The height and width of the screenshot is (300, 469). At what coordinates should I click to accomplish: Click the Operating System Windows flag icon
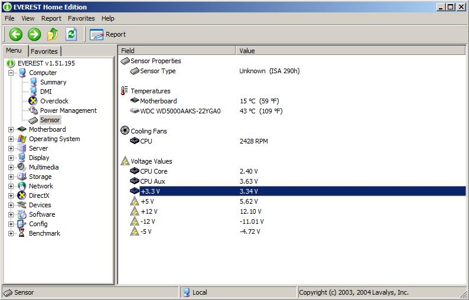tap(22, 139)
